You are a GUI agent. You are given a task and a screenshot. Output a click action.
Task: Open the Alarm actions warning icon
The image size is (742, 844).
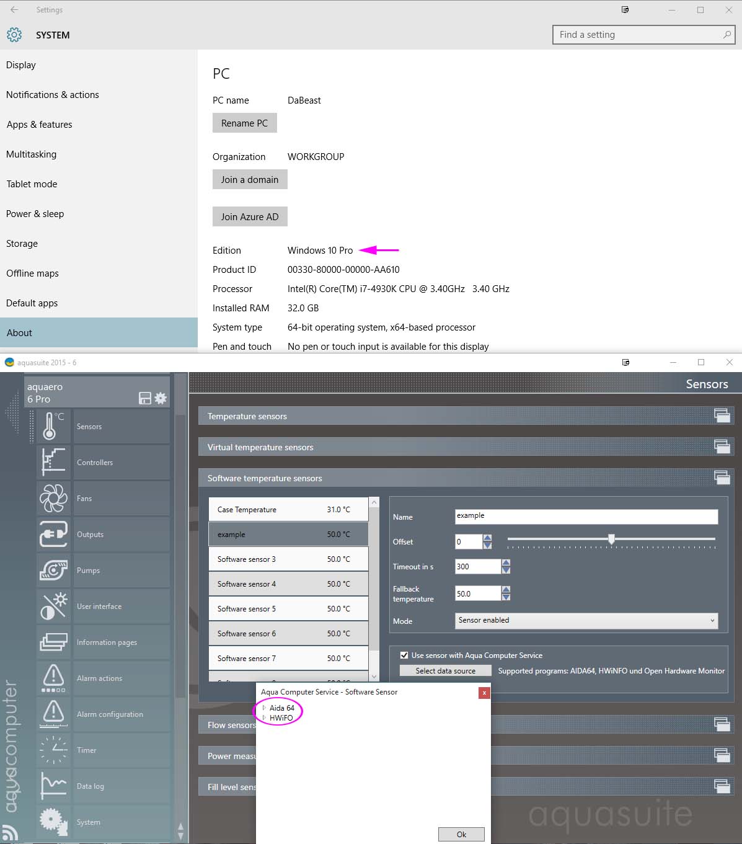(53, 678)
